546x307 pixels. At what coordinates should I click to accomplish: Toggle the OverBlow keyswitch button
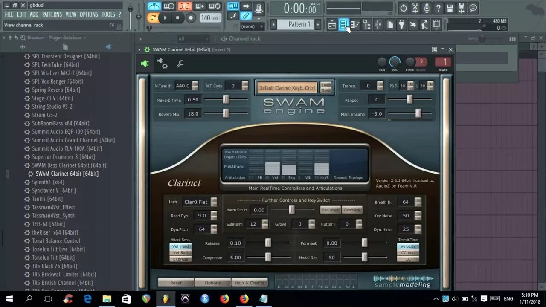click(x=352, y=210)
